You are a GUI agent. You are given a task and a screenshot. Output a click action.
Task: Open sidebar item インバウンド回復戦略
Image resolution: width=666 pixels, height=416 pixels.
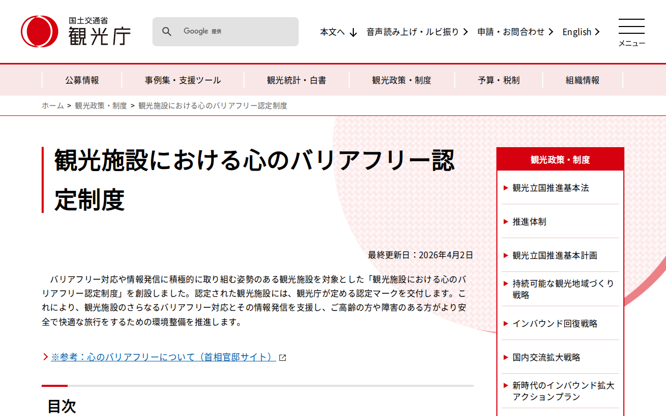point(555,323)
